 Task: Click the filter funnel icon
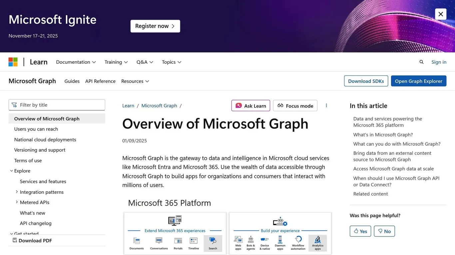pos(14,105)
